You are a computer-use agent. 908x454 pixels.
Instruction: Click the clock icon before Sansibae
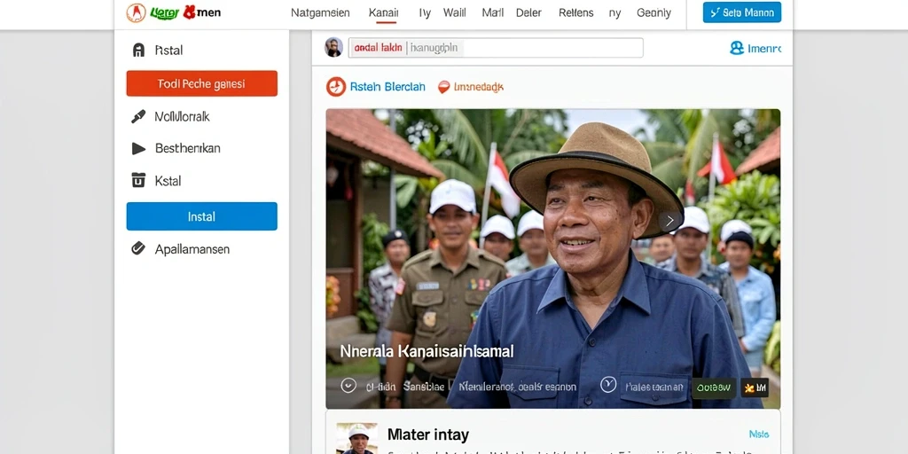(x=348, y=386)
